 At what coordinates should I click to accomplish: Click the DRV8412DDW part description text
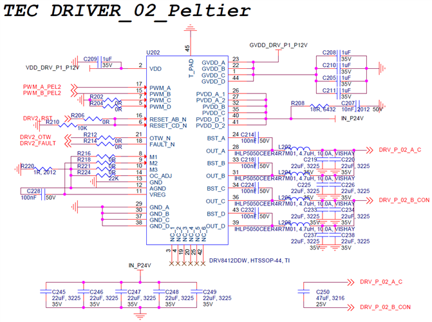(x=249, y=261)
